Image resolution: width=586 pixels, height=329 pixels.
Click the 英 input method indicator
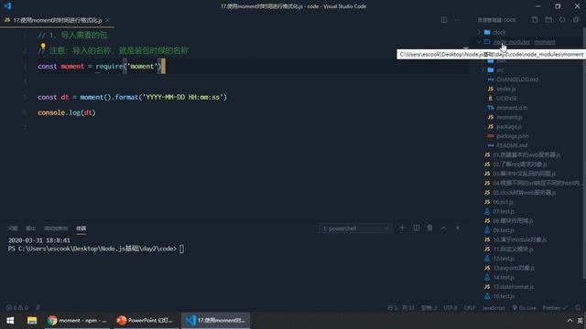tap(580, 321)
